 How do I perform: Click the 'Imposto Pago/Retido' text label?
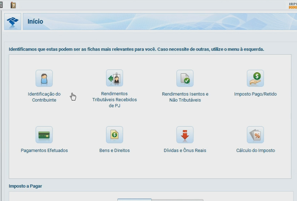tap(255, 94)
